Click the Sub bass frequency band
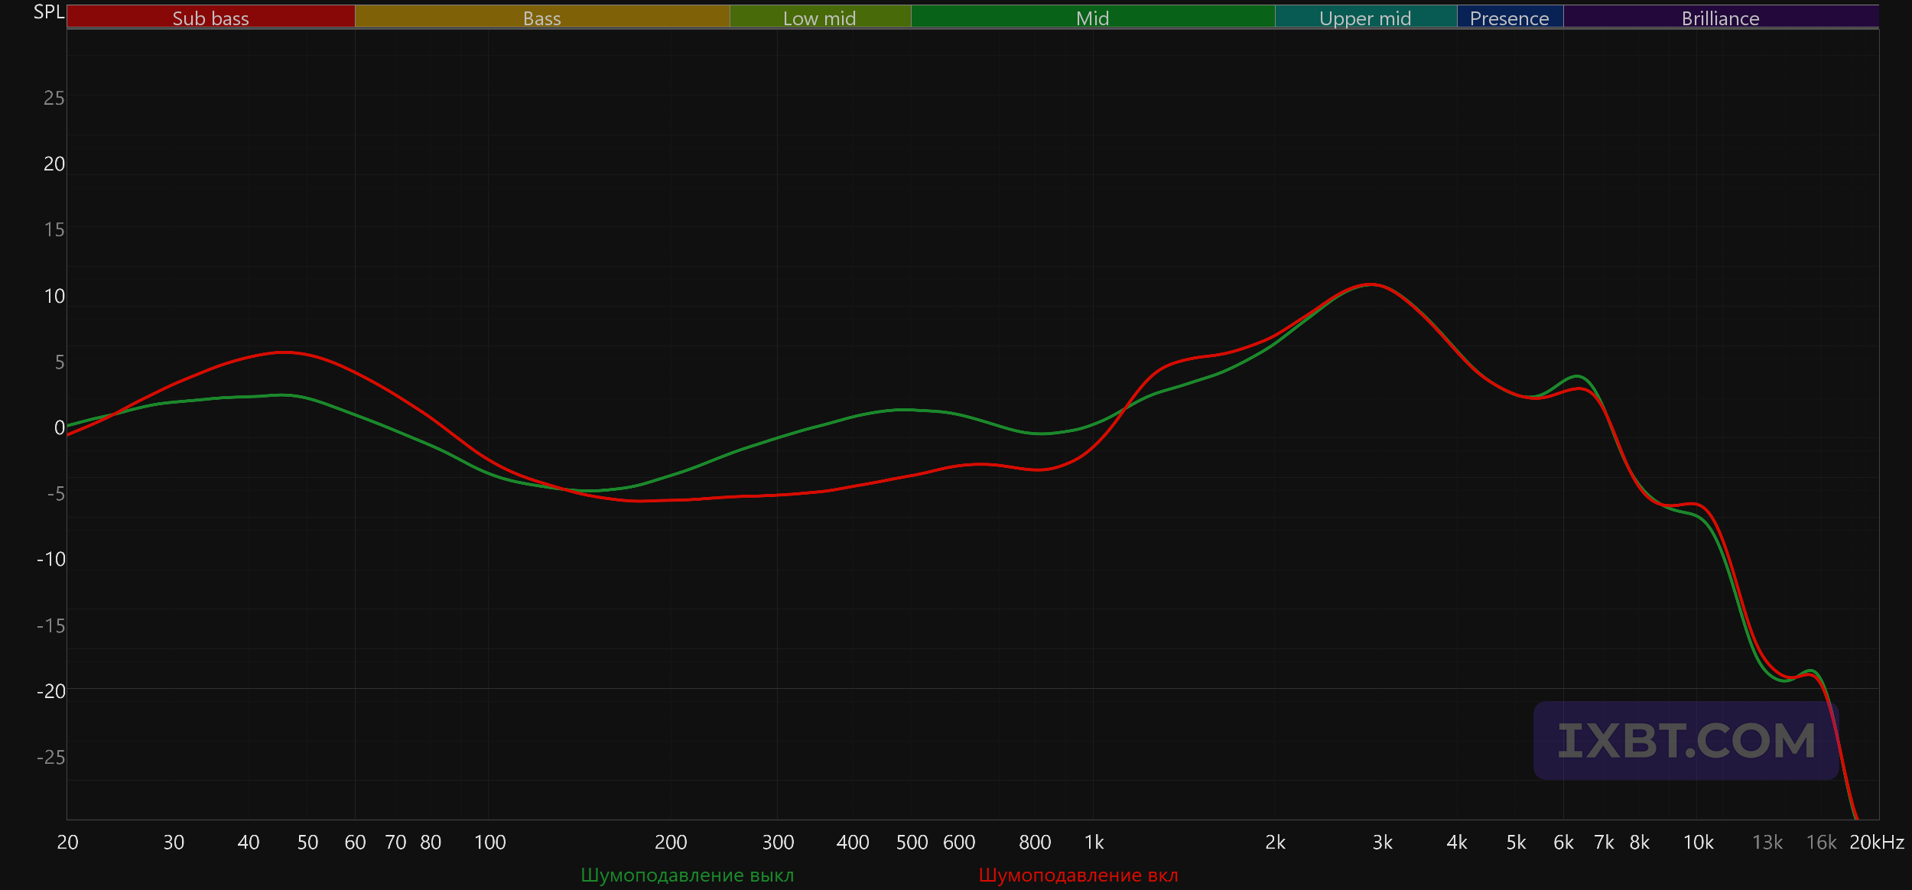Image resolution: width=1912 pixels, height=890 pixels. coord(210,18)
